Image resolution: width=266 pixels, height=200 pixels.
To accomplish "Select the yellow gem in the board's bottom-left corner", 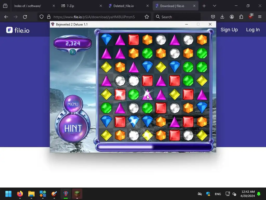I will point(106,135).
